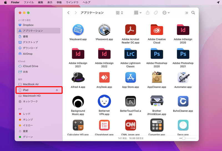The height and width of the screenshot is (151, 222).
Task: Select the Adobe InDesign 2022 folder
Action: point(104,54)
